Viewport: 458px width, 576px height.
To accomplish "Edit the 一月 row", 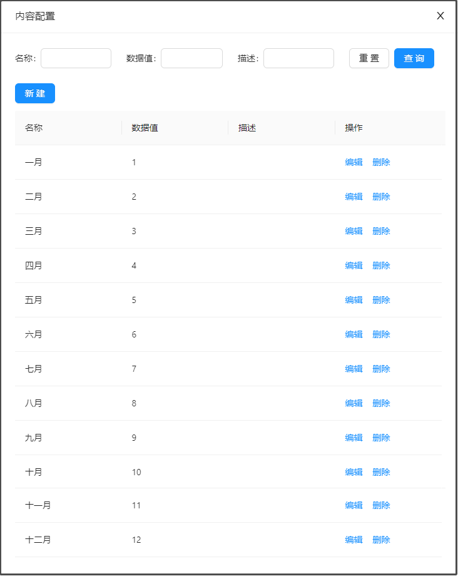I will pos(354,162).
